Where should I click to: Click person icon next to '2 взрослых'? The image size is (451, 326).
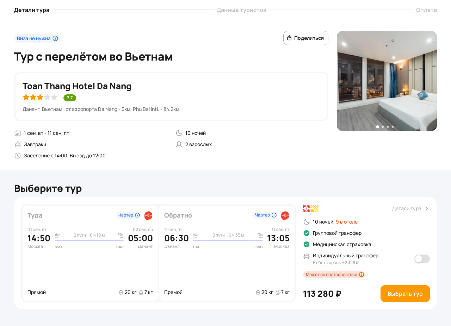coord(179,144)
